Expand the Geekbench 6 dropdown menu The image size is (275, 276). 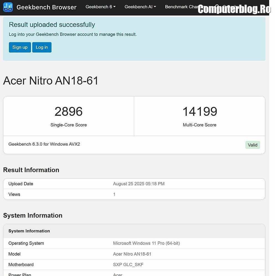[x=100, y=7]
